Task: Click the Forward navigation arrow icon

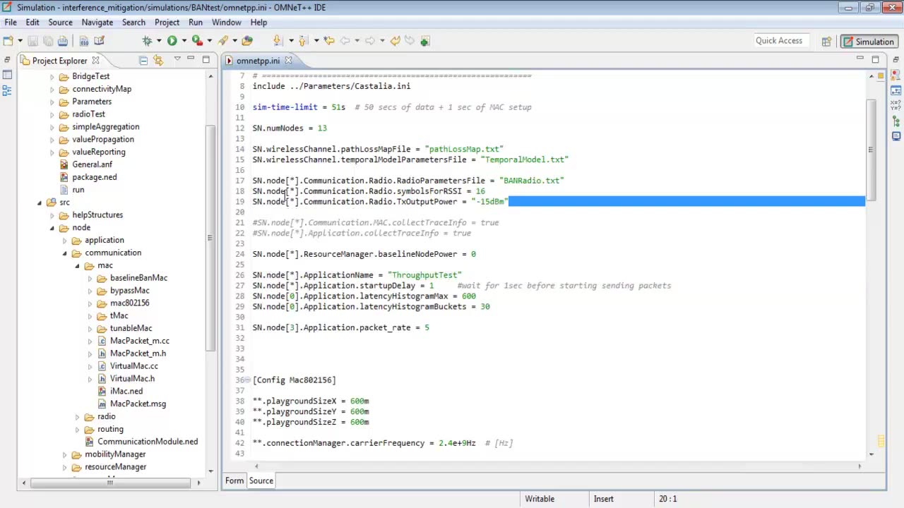Action: [x=369, y=41]
